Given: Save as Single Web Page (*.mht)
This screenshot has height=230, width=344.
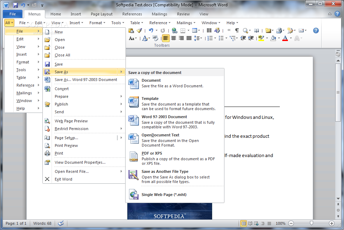Looking at the screenshot, I should click(175, 195).
